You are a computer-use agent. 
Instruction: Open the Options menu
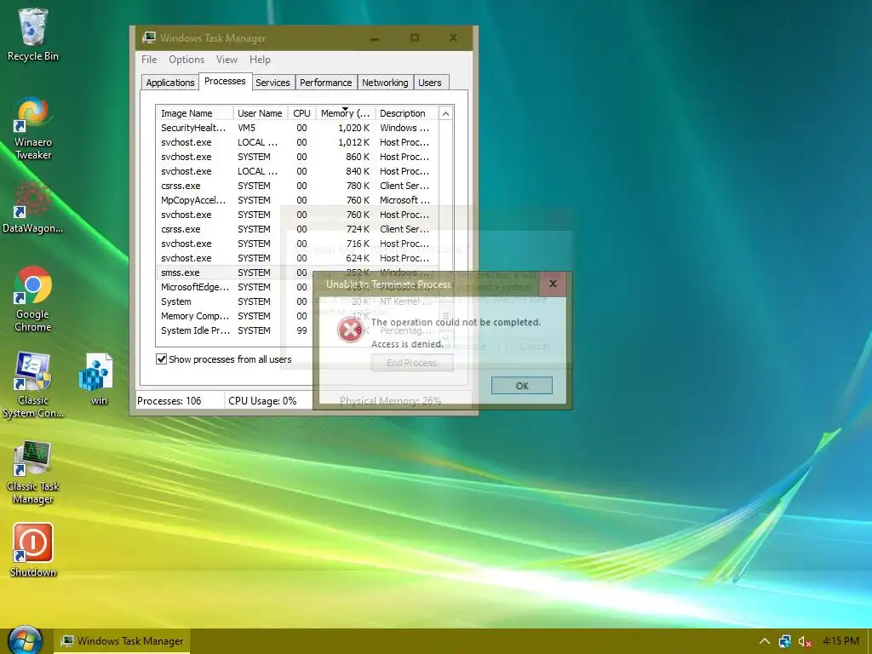pos(186,60)
